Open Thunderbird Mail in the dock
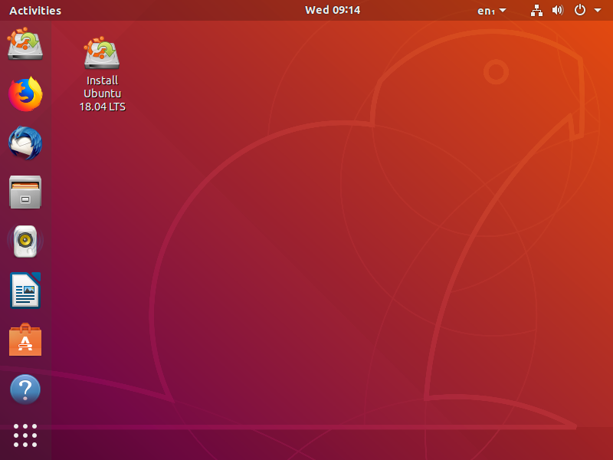The image size is (613, 460). (25, 143)
